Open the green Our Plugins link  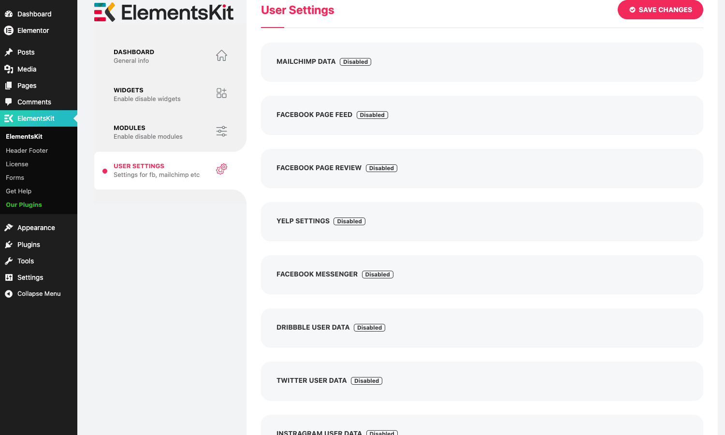coord(24,204)
